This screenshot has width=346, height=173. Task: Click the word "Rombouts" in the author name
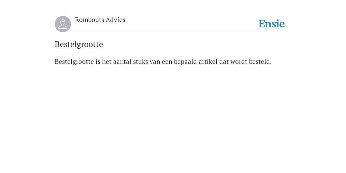tap(89, 20)
